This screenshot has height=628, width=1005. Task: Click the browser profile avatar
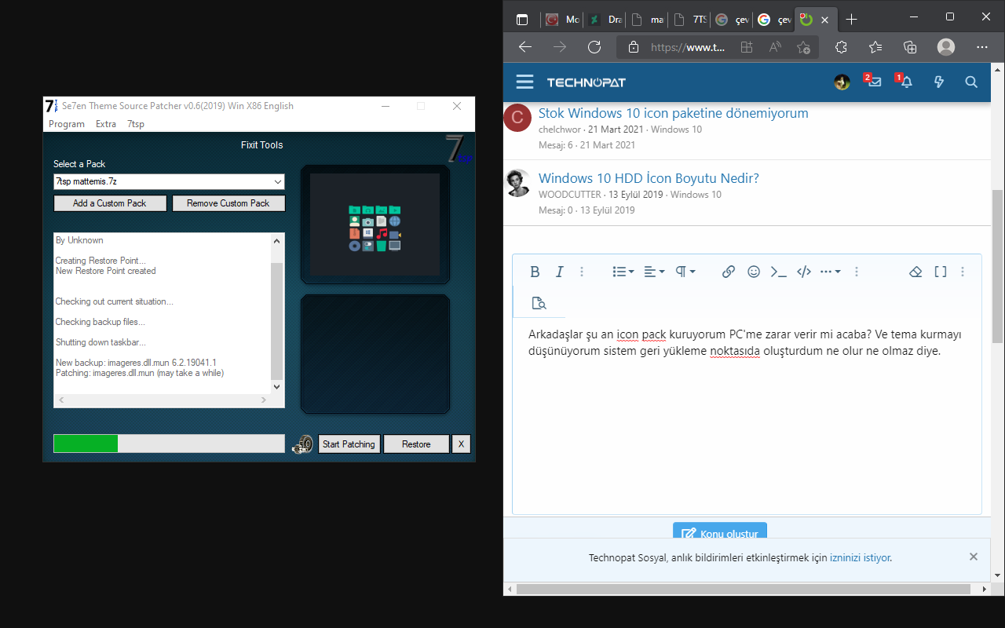[x=946, y=47]
